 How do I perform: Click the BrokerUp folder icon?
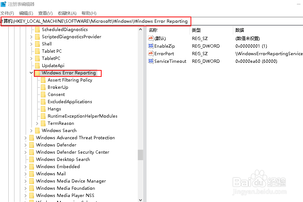click(x=43, y=87)
